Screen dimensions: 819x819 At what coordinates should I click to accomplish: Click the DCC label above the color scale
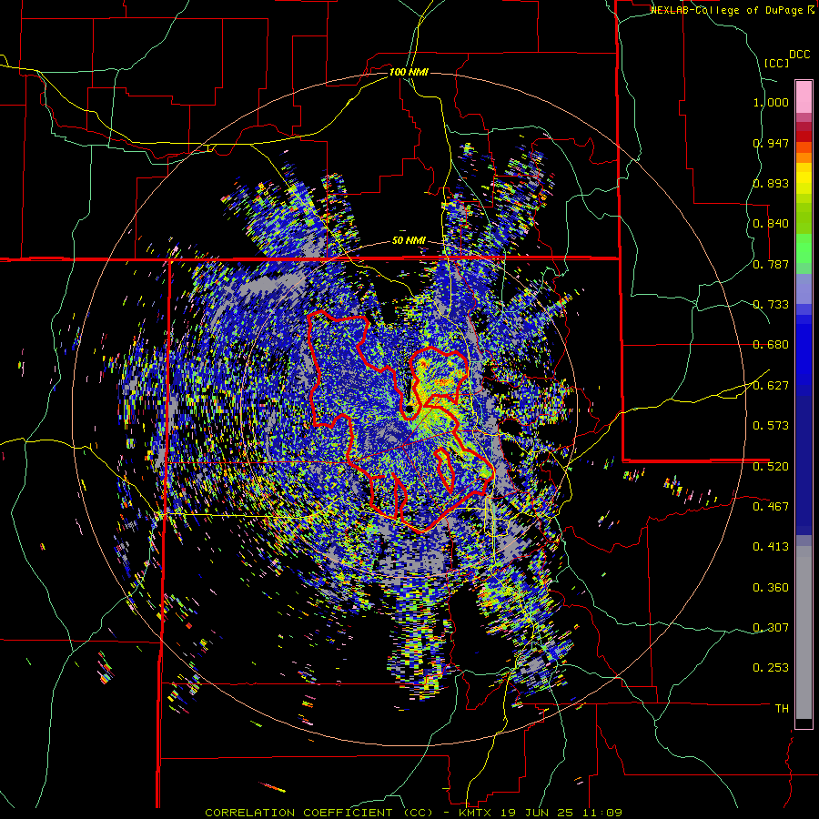point(800,55)
